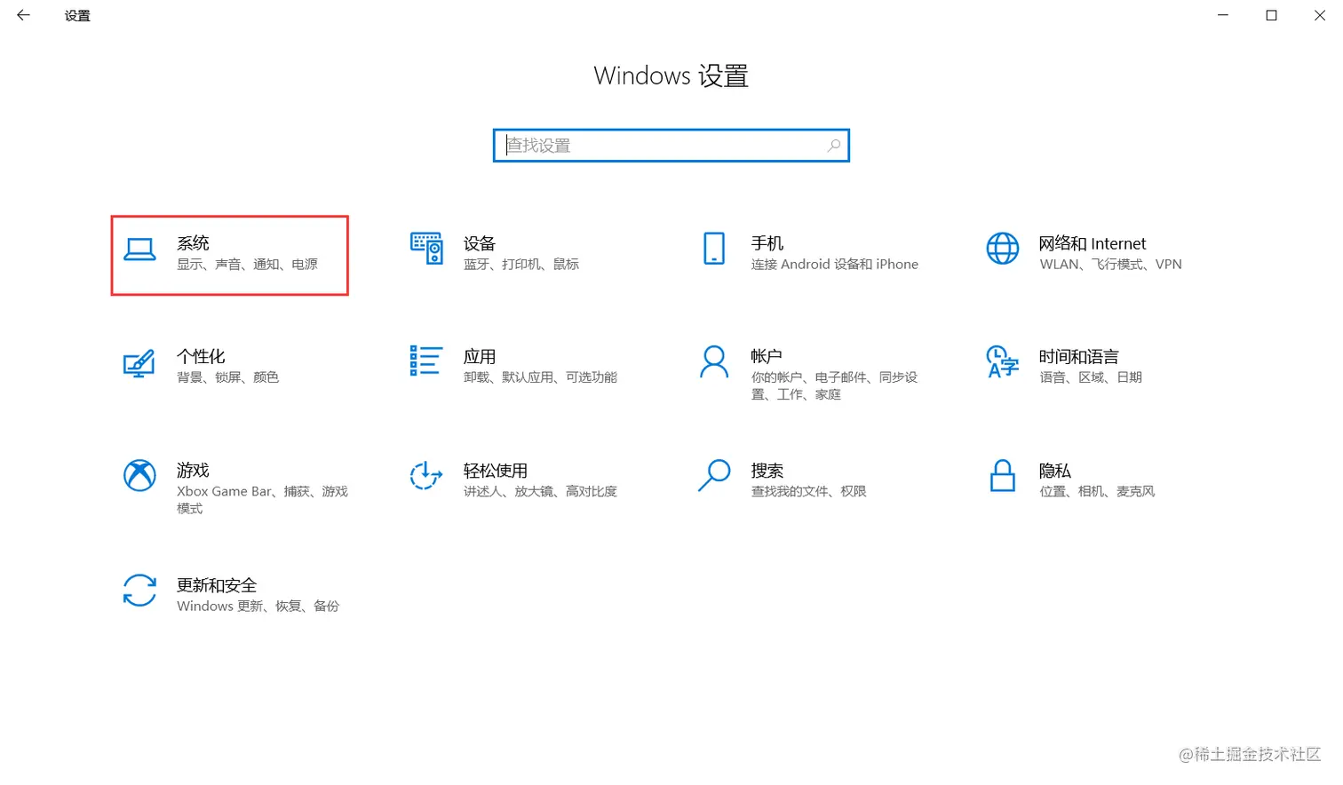Click the 设置 window title text
This screenshot has width=1343, height=785.
[77, 16]
